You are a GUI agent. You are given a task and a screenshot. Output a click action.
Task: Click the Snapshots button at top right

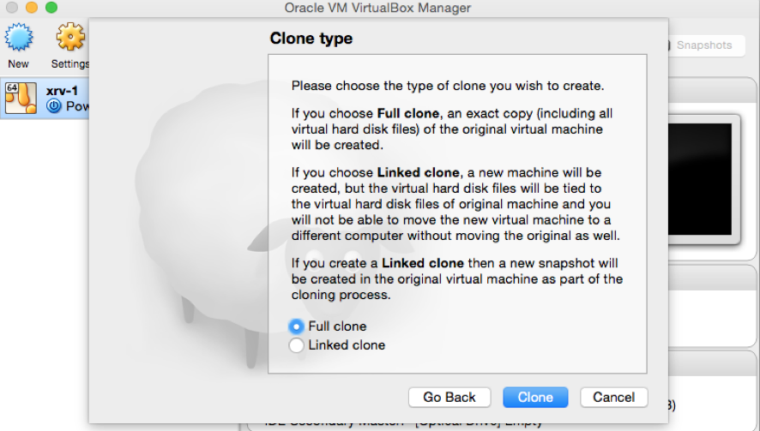click(704, 45)
